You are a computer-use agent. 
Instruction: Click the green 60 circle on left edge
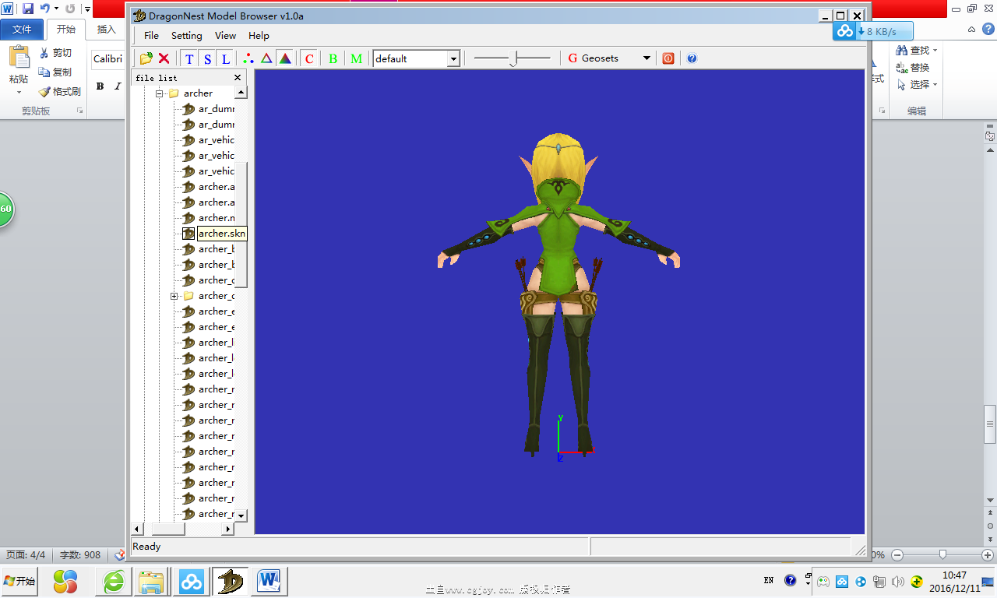point(6,209)
